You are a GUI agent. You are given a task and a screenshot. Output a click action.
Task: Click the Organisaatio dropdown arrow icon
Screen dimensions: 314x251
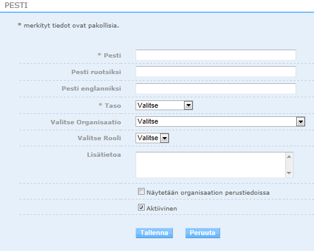[301, 122]
